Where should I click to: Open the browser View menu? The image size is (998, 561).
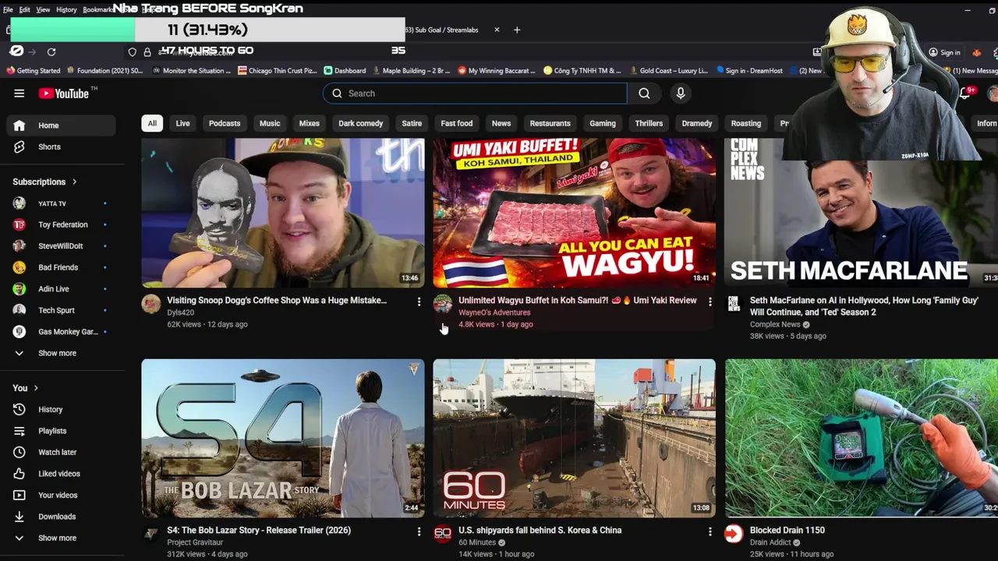click(43, 9)
